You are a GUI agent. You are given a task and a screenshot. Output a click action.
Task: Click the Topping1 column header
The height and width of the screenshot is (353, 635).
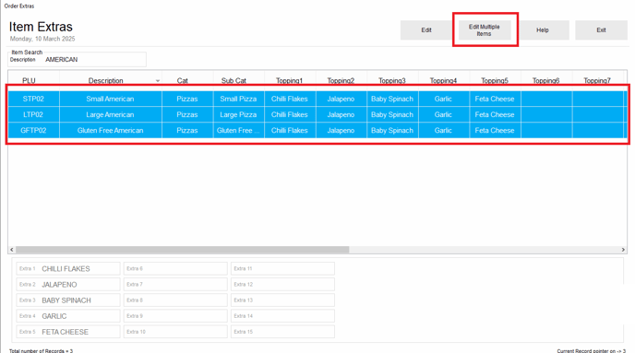[x=290, y=80]
